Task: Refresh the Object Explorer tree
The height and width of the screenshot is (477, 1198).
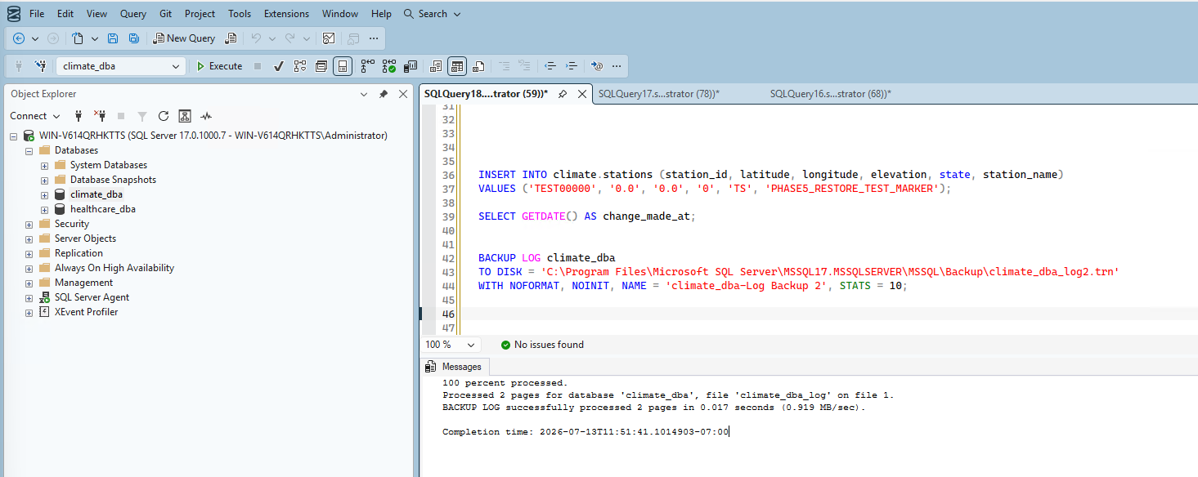Action: [x=164, y=116]
